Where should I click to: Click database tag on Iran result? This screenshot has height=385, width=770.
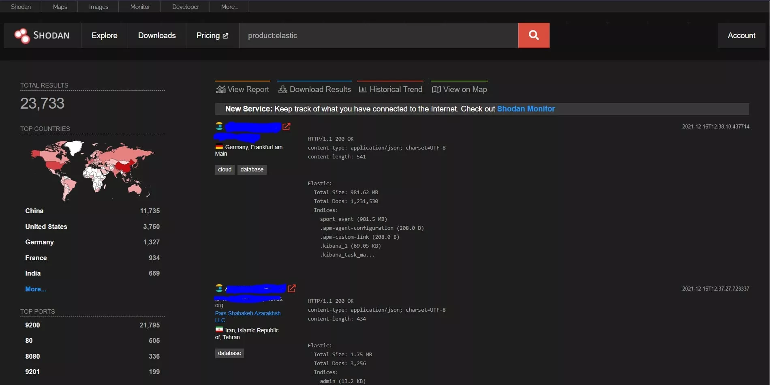229,353
